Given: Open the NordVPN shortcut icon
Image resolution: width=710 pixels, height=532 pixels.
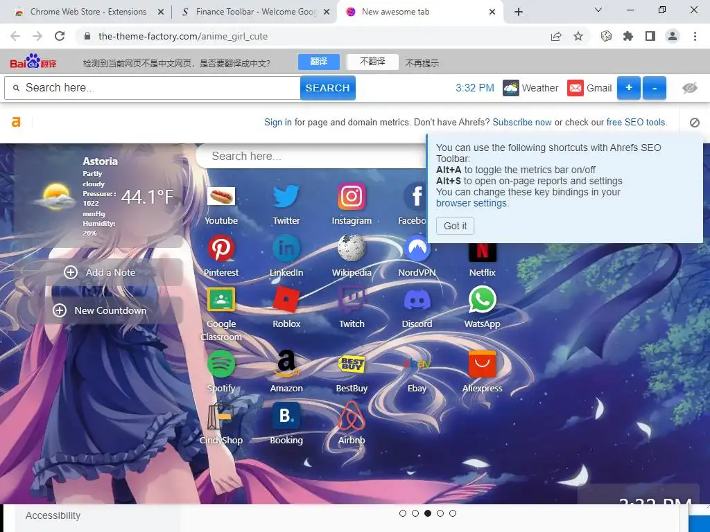Looking at the screenshot, I should coord(417,249).
